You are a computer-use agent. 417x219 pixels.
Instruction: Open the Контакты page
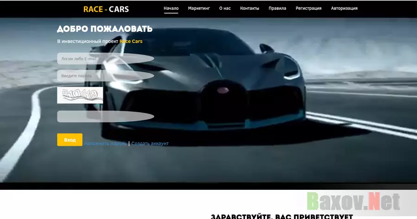249,8
